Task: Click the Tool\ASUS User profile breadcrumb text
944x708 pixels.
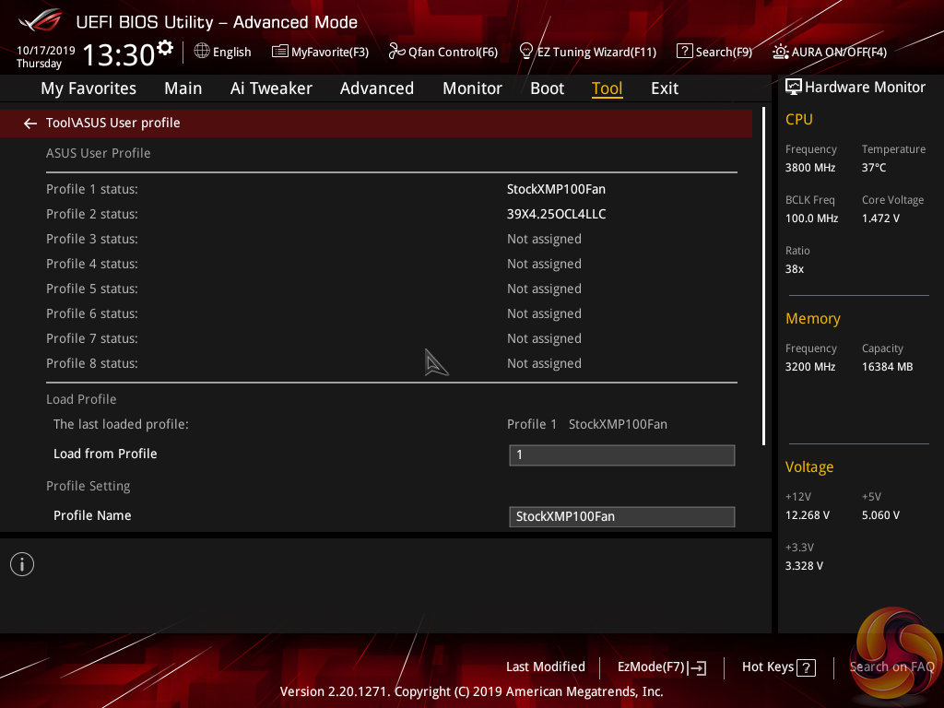Action: [113, 123]
